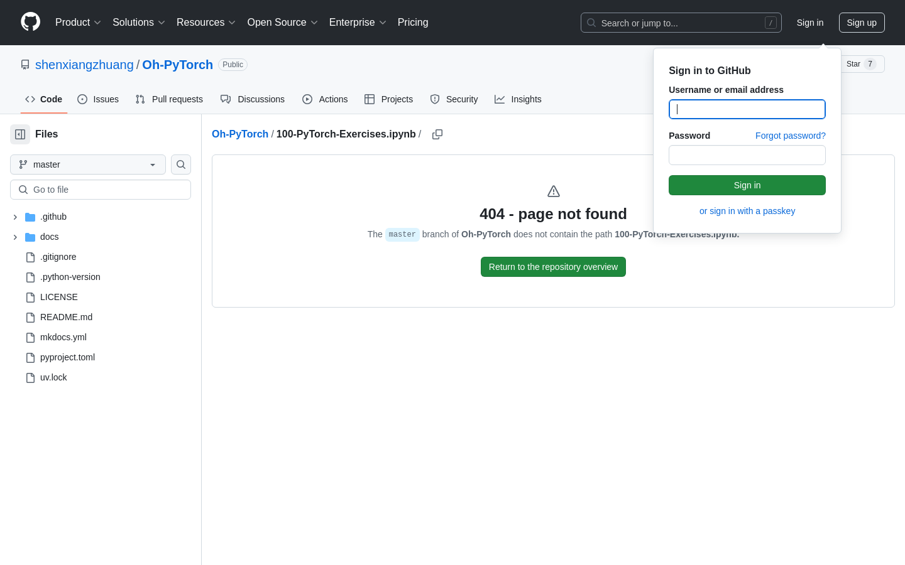Switch to the Issues tab
905x565 pixels.
click(x=98, y=99)
